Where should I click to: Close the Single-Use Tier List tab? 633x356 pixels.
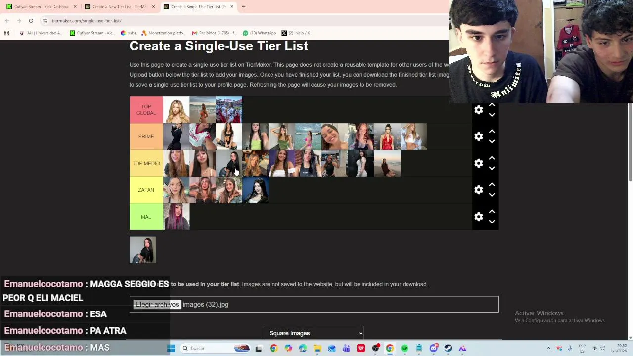232,7
